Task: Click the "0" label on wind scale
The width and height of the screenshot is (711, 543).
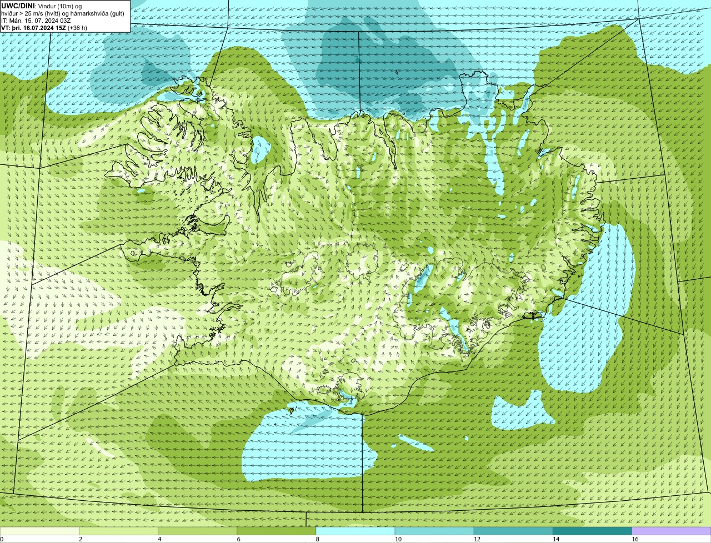Action: click(x=2, y=539)
